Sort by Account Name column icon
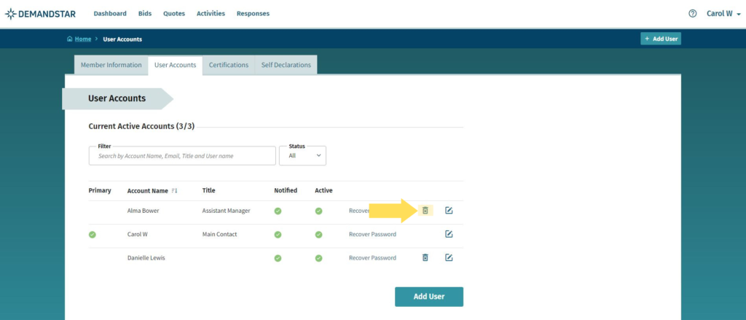 174,191
